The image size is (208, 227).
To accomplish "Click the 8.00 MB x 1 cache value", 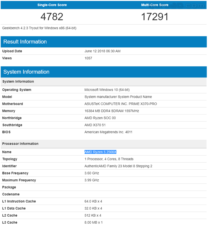I will pos(94,223).
